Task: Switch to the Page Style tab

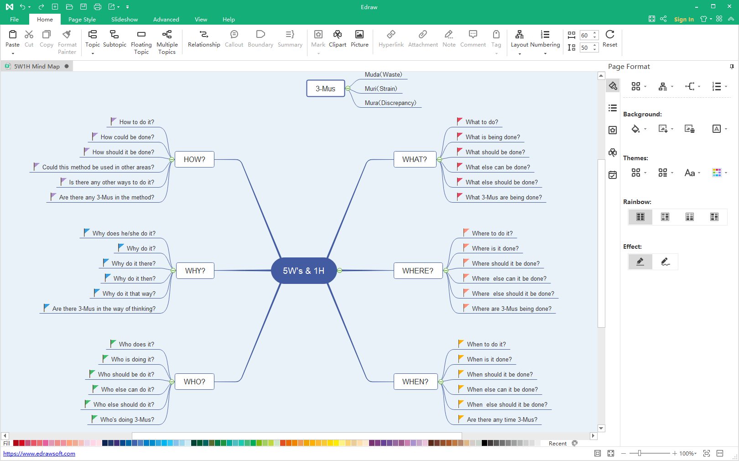Action: pos(82,20)
